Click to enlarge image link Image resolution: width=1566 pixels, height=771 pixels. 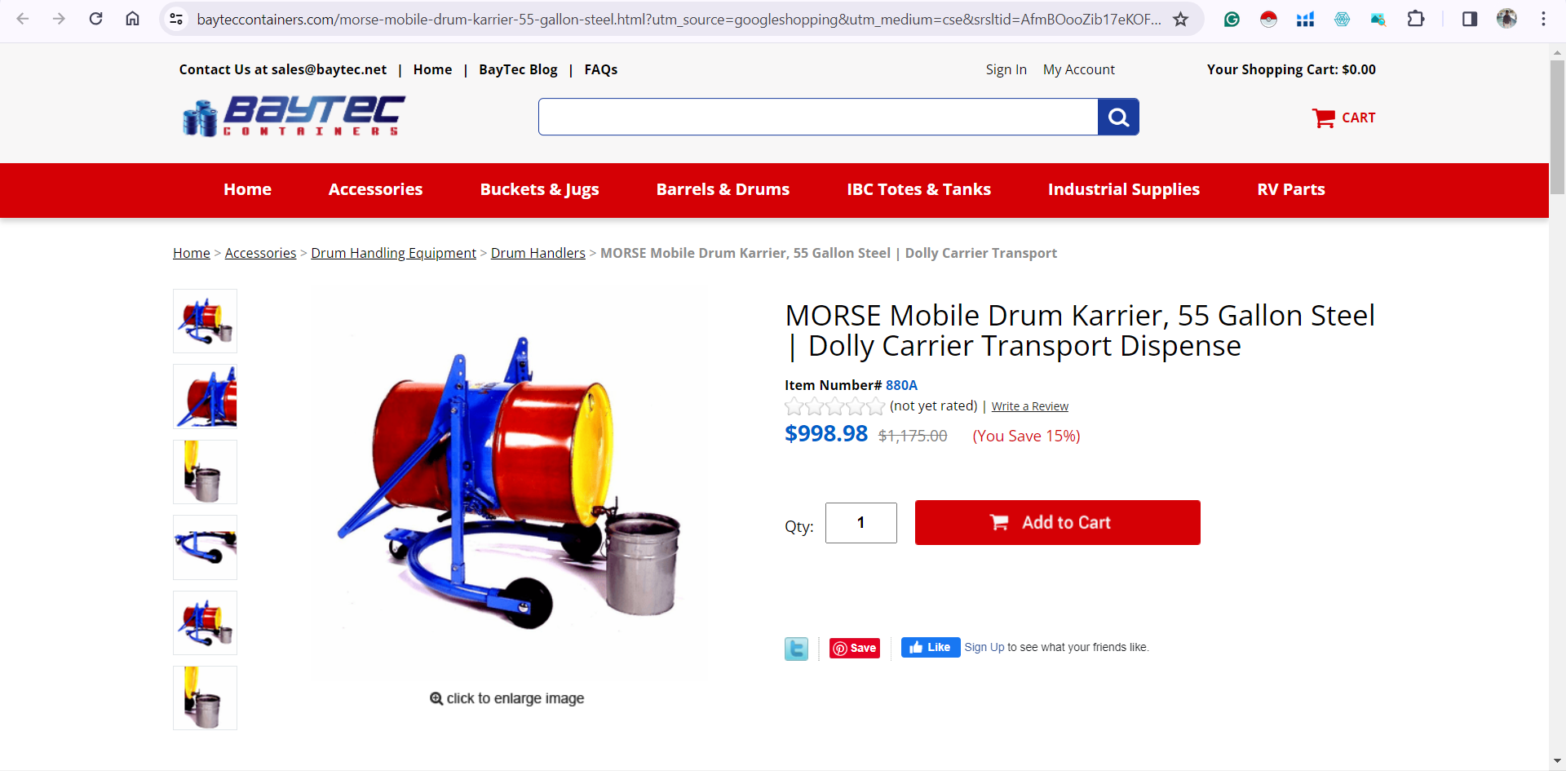[507, 698]
